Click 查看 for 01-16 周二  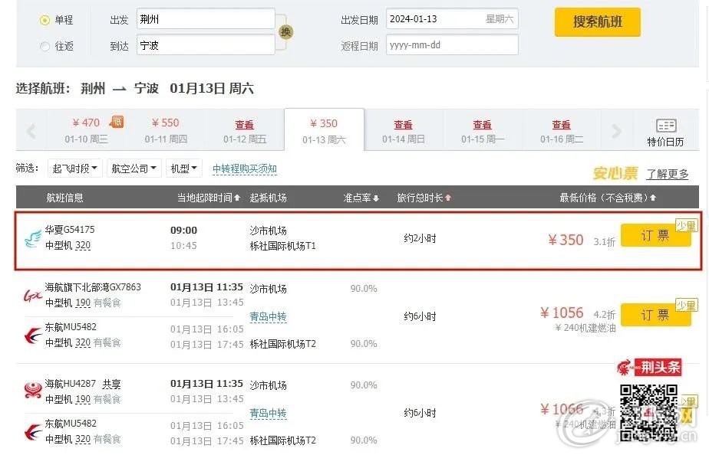(x=561, y=125)
